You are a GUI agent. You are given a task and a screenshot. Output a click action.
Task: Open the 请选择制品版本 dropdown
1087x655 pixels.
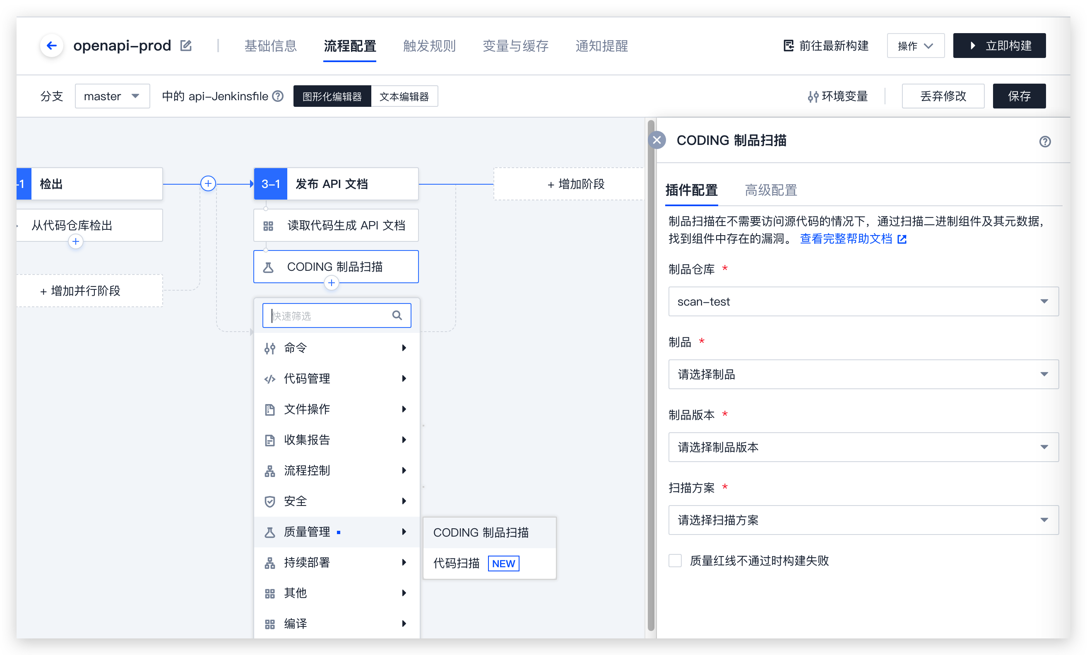[x=863, y=447]
